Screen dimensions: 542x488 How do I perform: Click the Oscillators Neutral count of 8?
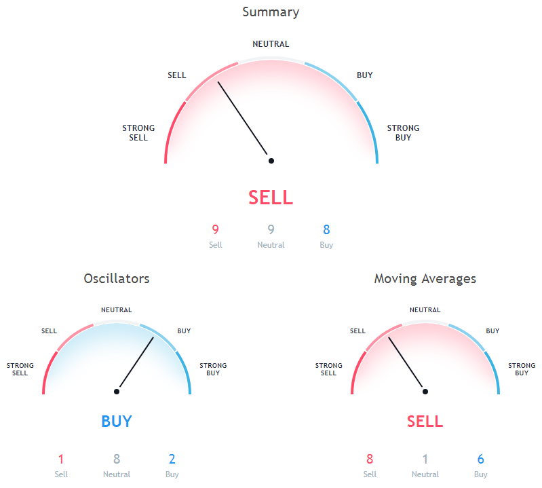pyautogui.click(x=117, y=459)
